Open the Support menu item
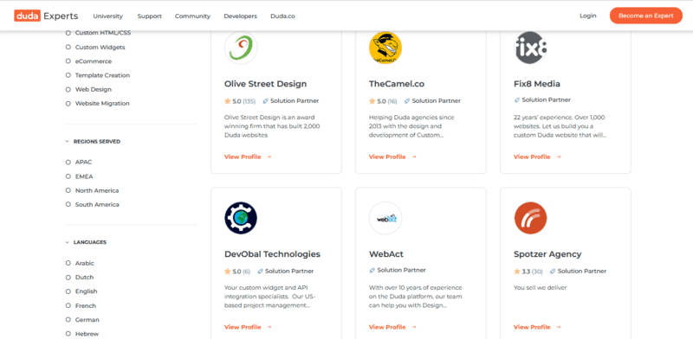This screenshot has height=339, width=693. (x=149, y=16)
